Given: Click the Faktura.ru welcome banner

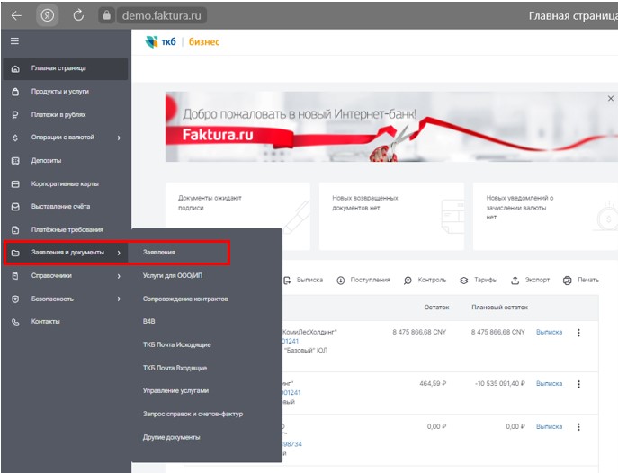Looking at the screenshot, I should click(391, 127).
